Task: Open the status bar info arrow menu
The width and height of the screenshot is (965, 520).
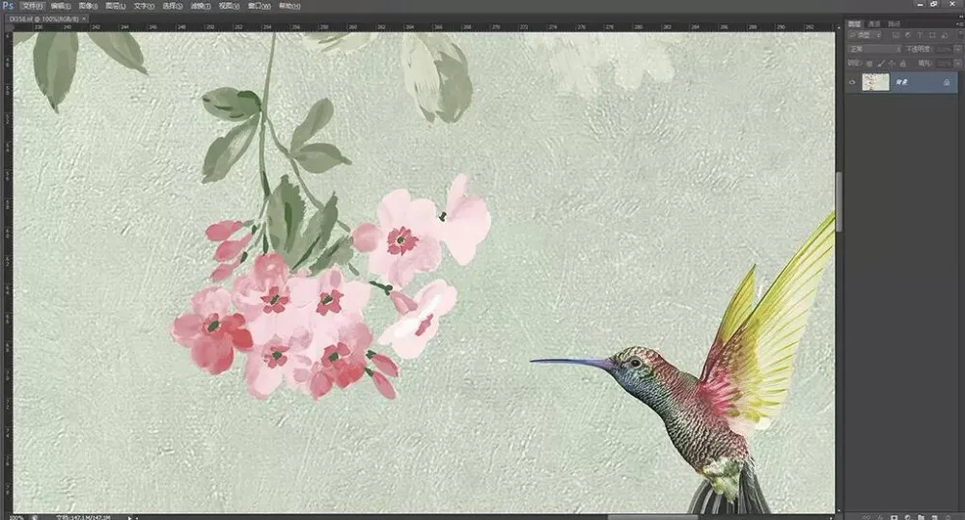Action: click(130, 517)
